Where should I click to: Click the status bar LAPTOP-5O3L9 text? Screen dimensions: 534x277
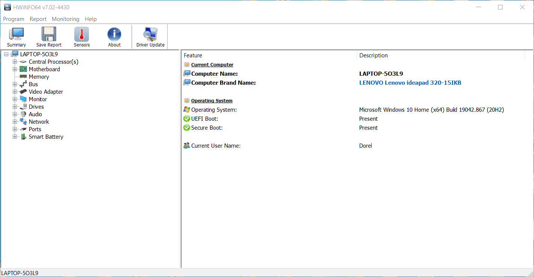pyautogui.click(x=20, y=273)
